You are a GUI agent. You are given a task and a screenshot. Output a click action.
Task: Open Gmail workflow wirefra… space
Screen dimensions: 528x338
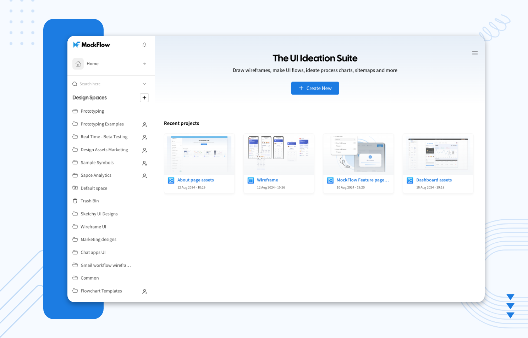coord(106,265)
